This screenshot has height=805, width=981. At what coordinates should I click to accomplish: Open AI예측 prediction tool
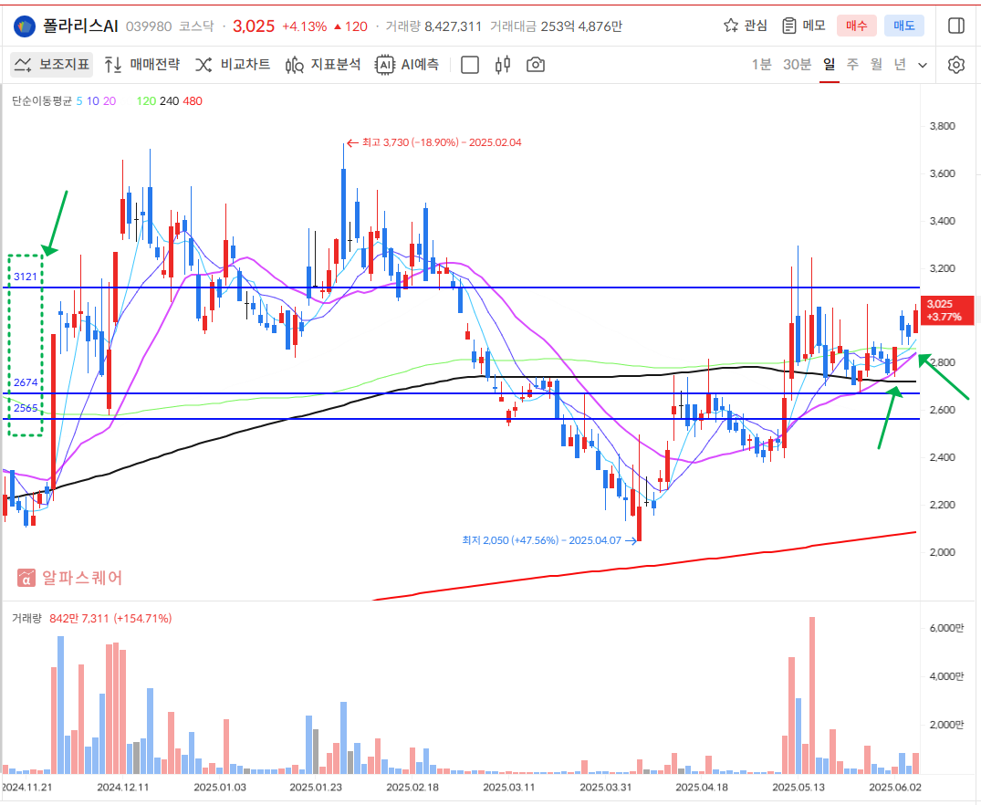click(x=407, y=65)
